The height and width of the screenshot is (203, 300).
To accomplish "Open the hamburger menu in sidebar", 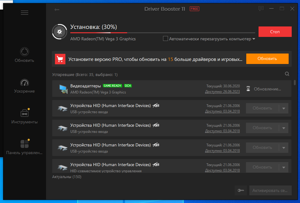I will pyautogui.click(x=25, y=13).
